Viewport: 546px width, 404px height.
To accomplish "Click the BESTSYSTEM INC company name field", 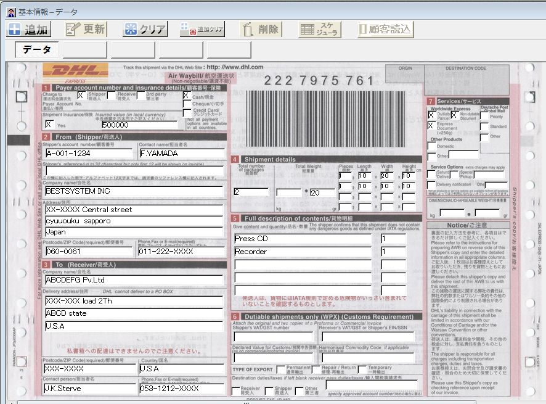I will coord(134,191).
